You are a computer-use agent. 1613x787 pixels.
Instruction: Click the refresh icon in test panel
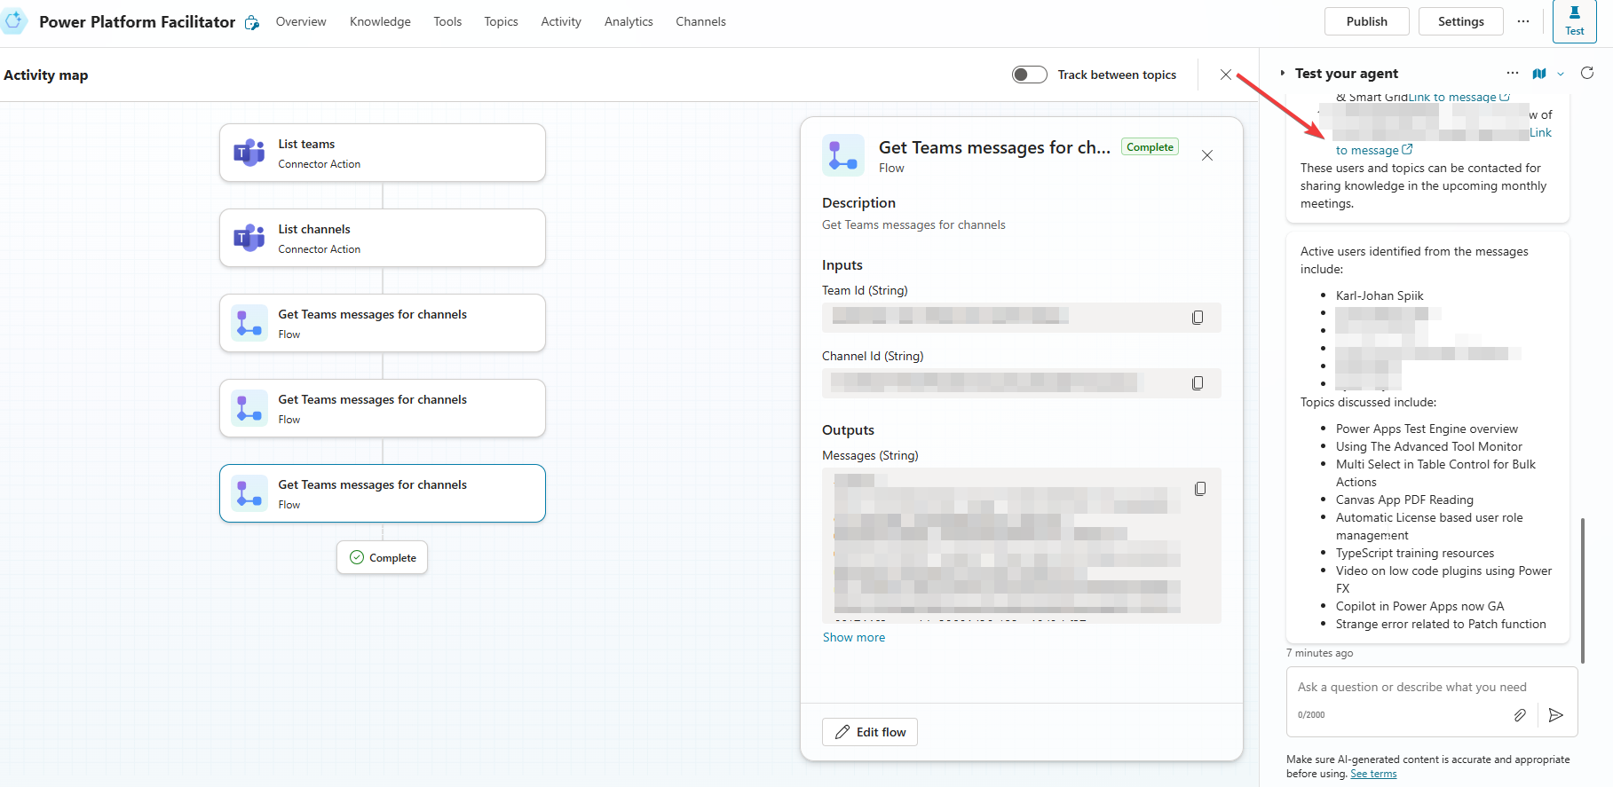[x=1586, y=74]
